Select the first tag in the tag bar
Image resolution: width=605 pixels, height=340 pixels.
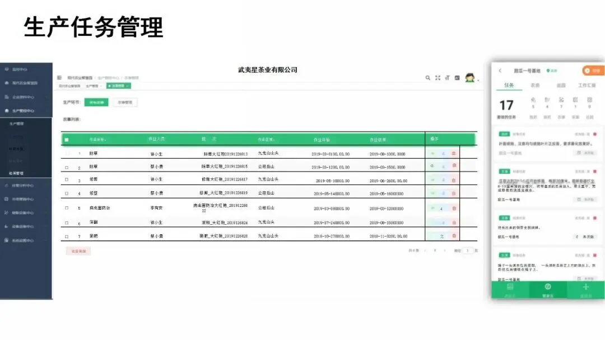pyautogui.click(x=70, y=86)
